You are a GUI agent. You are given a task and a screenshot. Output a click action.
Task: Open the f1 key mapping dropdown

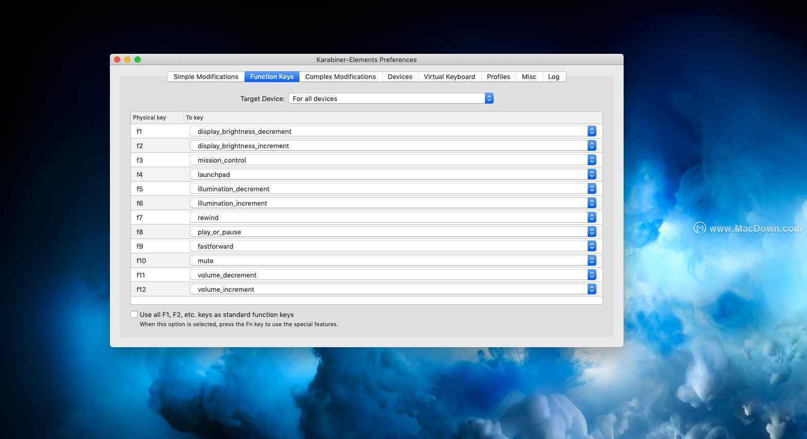(x=393, y=131)
